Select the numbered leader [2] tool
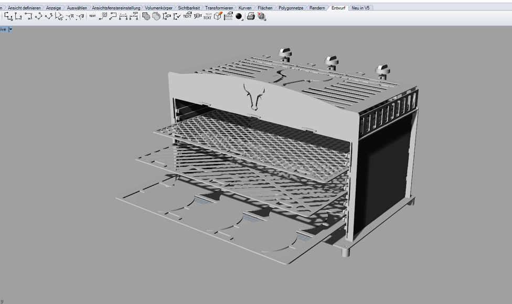The width and height of the screenshot is (512, 304). click(103, 17)
